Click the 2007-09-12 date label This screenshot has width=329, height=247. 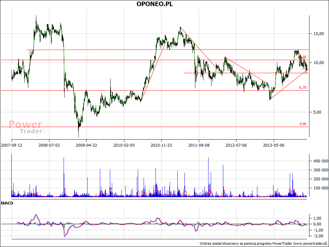12,145
